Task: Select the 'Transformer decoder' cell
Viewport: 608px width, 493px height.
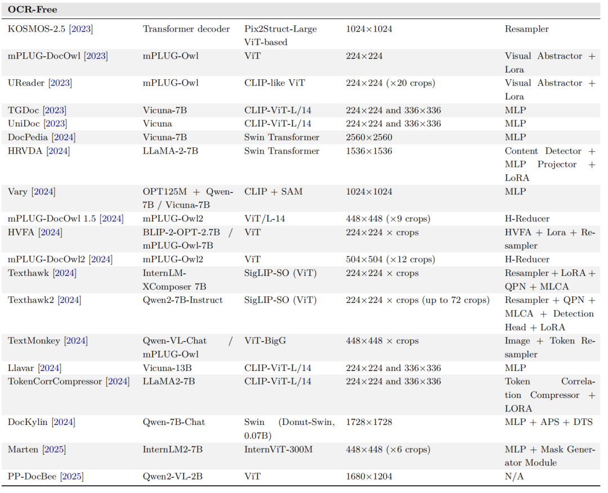Action: point(186,29)
